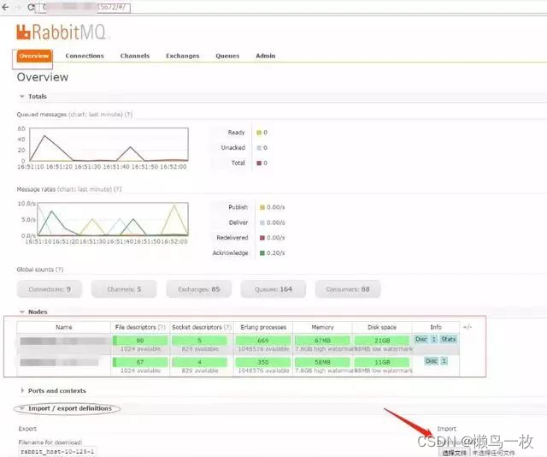Click the Export label

tap(27, 429)
